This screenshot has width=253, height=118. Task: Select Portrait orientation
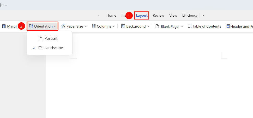pyautogui.click(x=50, y=38)
